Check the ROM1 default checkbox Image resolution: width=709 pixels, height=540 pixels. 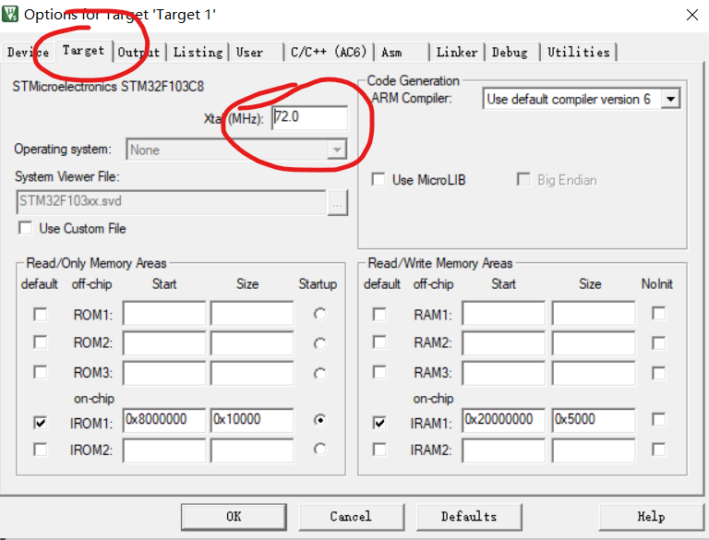coord(41,315)
